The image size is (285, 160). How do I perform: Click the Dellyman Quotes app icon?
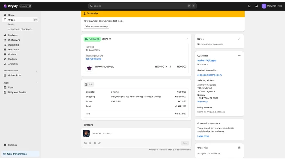pyautogui.click(x=5, y=92)
